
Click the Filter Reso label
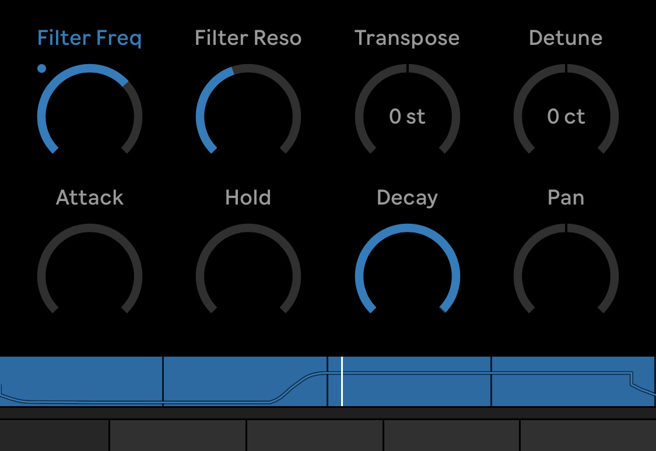[x=248, y=38]
